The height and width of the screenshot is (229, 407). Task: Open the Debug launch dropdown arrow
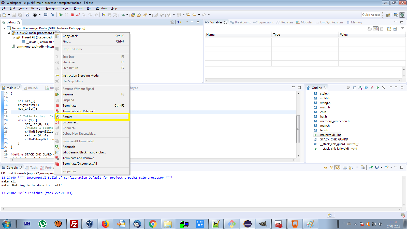127,15
